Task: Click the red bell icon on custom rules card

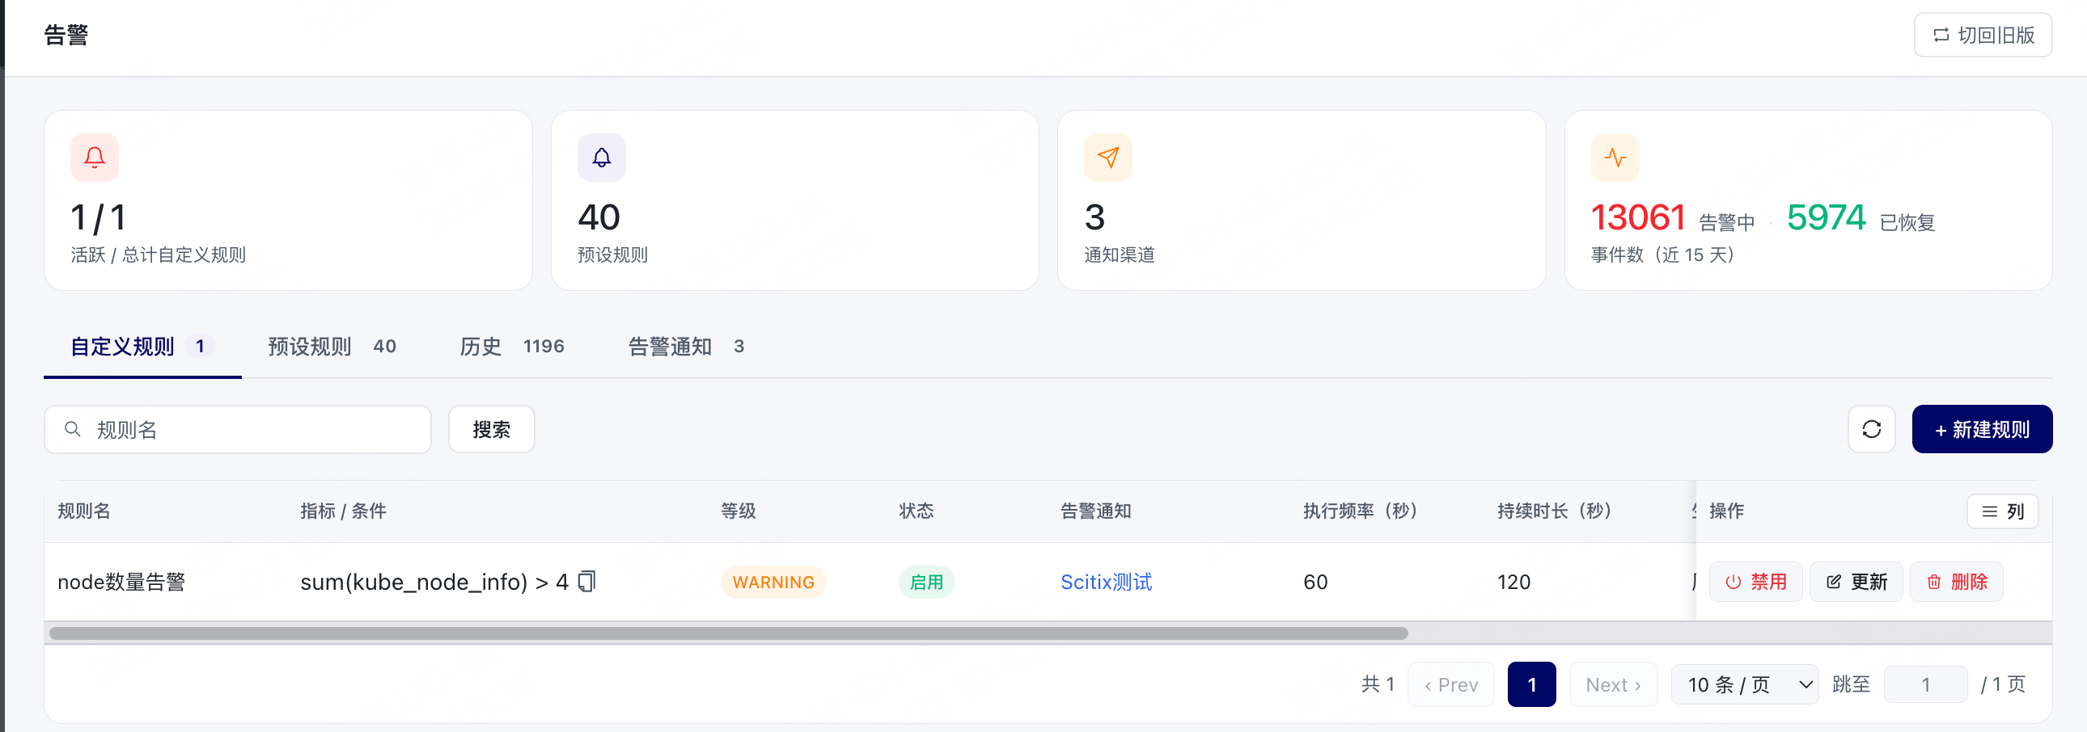Action: 95,157
